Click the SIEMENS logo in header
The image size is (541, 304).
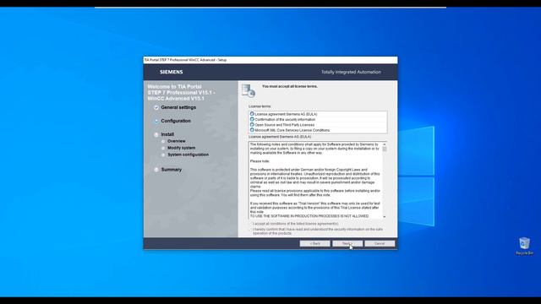(x=171, y=72)
